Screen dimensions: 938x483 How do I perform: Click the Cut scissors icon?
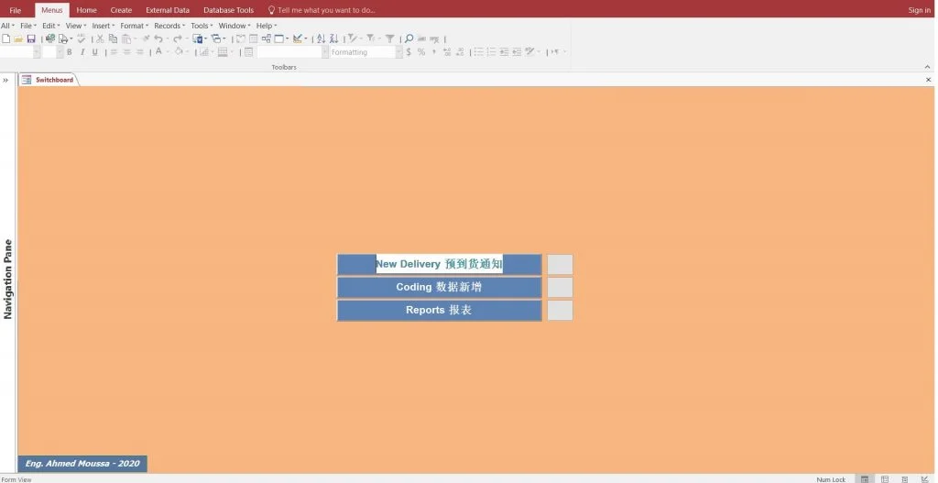(100, 39)
